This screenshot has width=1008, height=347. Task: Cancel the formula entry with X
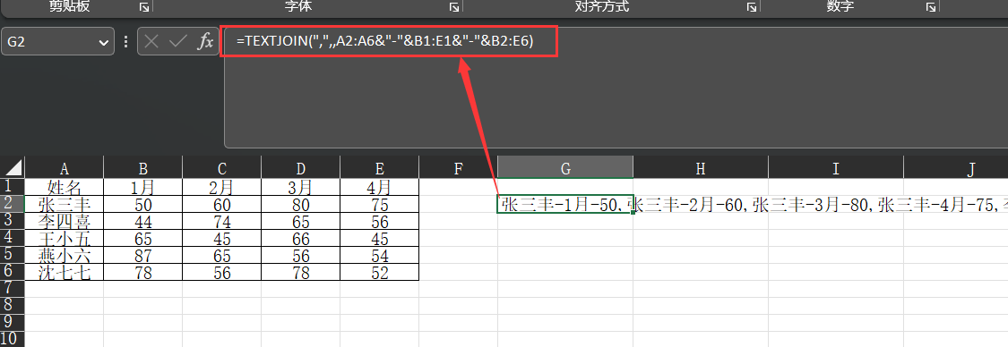click(x=151, y=42)
